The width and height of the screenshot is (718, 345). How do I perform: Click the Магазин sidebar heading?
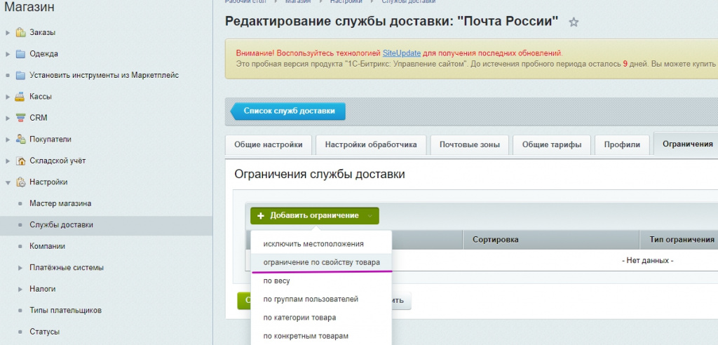point(29,7)
